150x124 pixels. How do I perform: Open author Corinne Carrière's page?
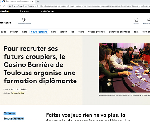17,93
